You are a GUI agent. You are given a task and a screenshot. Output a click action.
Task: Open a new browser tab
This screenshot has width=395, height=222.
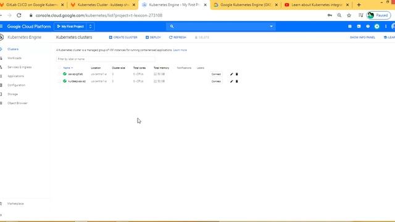point(359,5)
